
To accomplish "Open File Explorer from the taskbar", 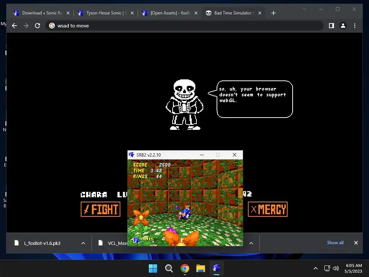I will (x=200, y=268).
